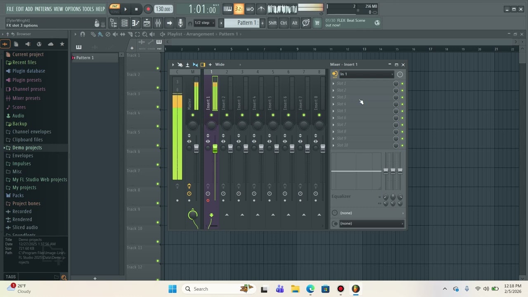Start playback with the Play button

click(x=125, y=9)
